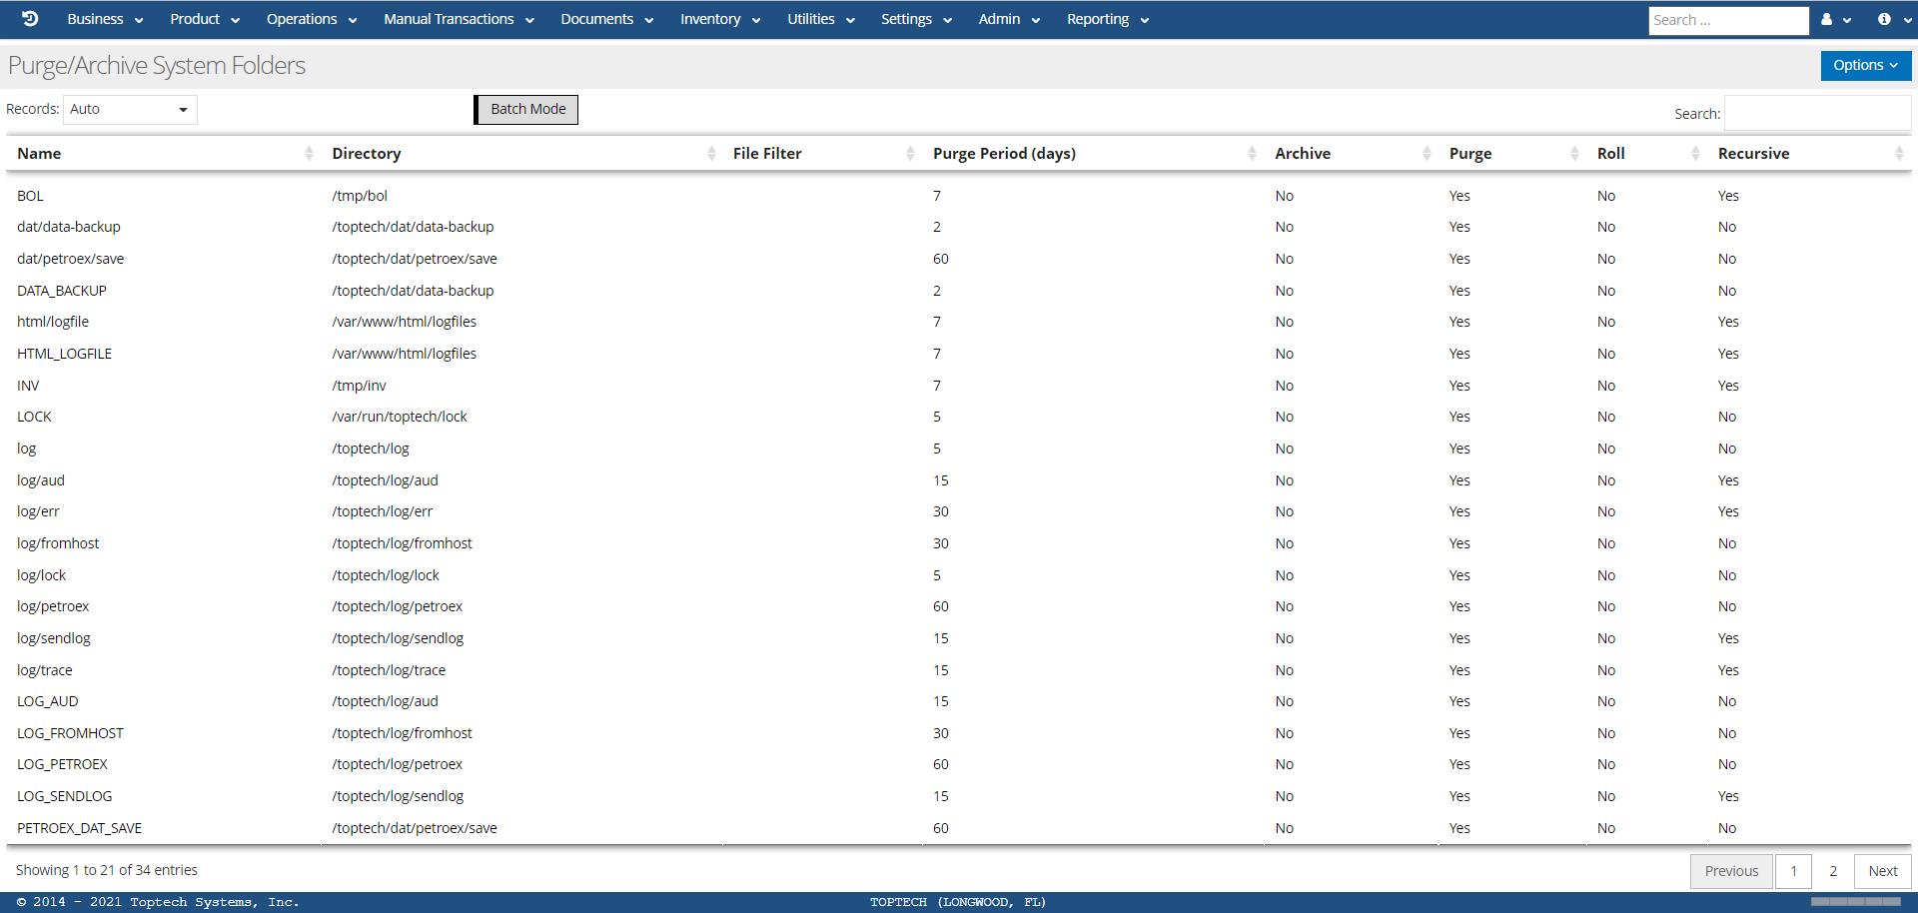This screenshot has width=1918, height=913.
Task: Go to page 2
Action: pos(1833,871)
